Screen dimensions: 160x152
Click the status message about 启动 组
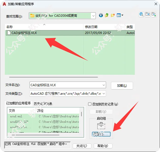[x=37, y=145]
